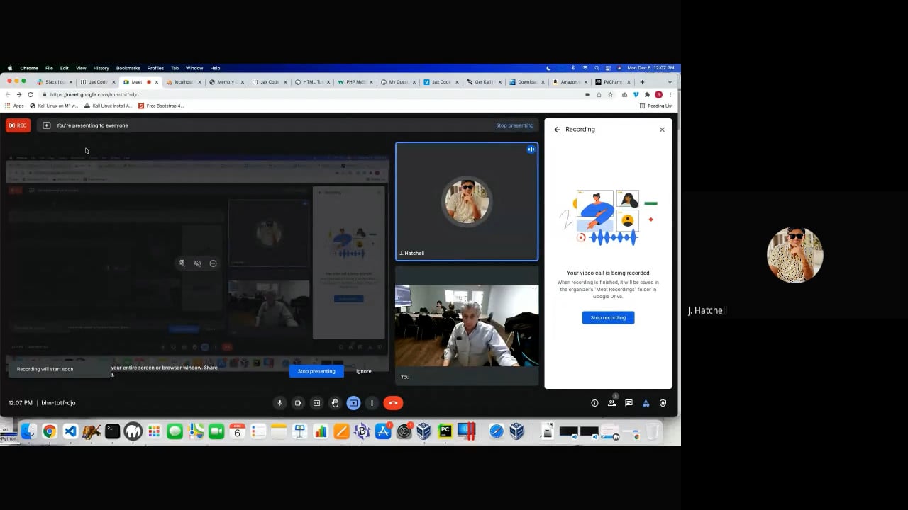Screen dimensions: 908x510
Task: Open Terminal from the Dock
Action: pyautogui.click(x=112, y=431)
